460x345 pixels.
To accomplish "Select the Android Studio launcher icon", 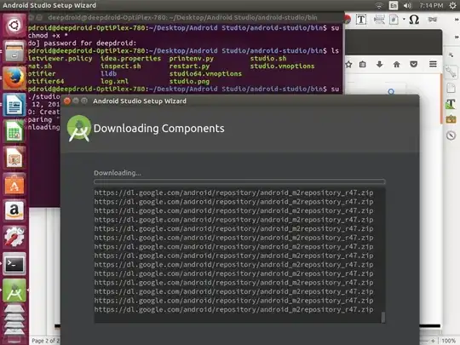I will tap(14, 290).
